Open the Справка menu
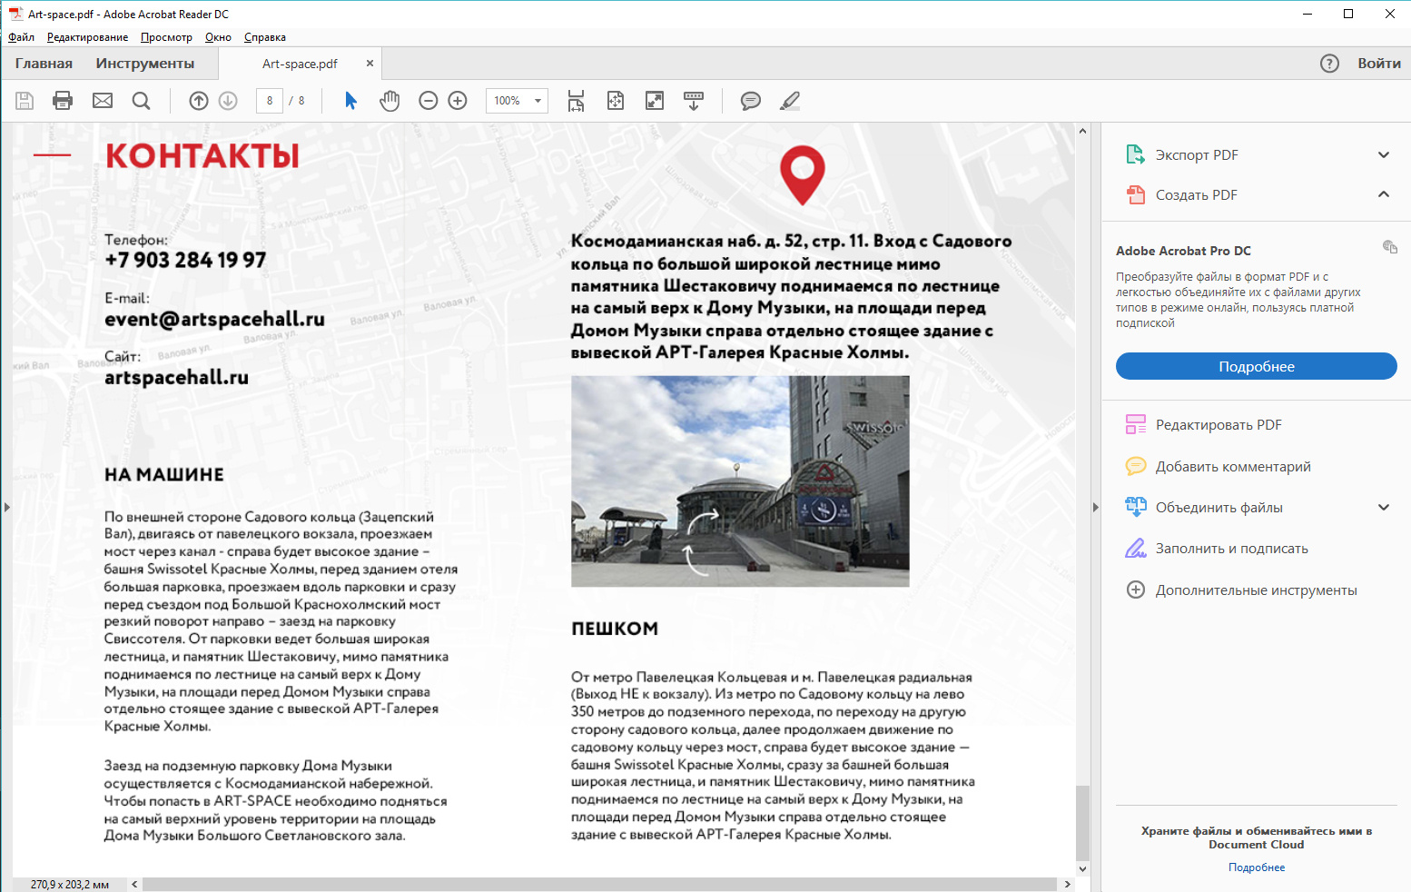Screen dimensions: 1411x892 tap(265, 37)
